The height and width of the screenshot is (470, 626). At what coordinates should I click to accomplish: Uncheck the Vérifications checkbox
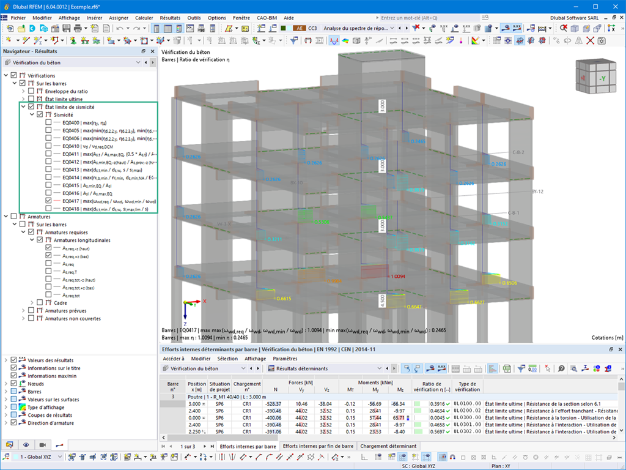click(x=14, y=75)
